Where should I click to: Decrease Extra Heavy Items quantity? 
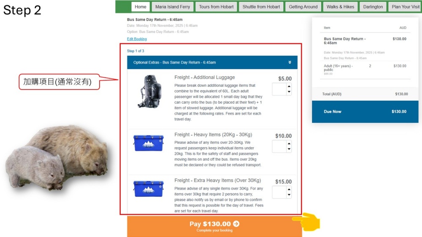tap(289, 195)
